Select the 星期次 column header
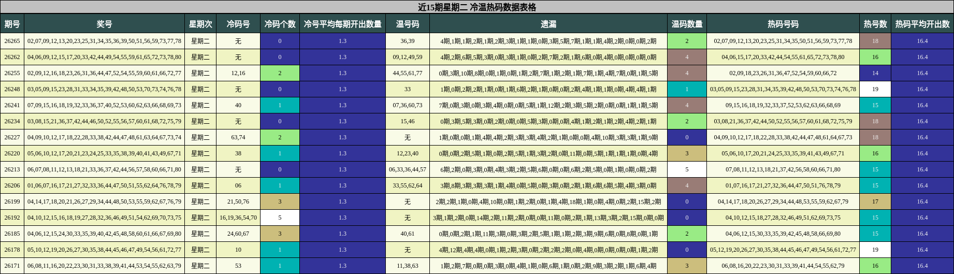This screenshot has height=274, width=954. click(200, 24)
